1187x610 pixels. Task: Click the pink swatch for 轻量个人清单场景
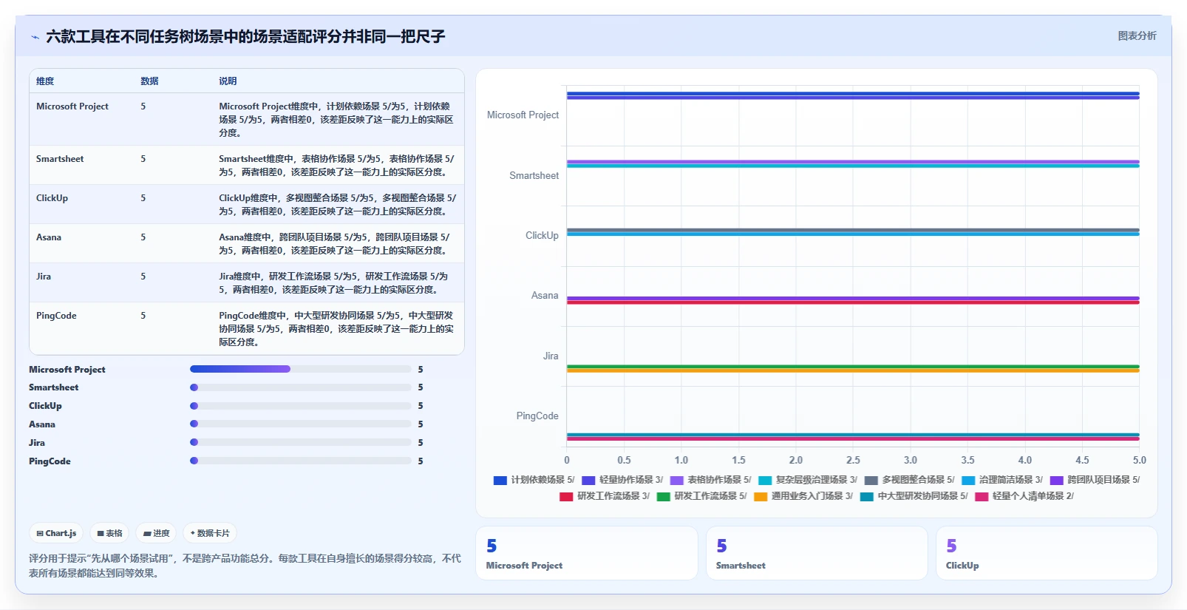tap(982, 496)
